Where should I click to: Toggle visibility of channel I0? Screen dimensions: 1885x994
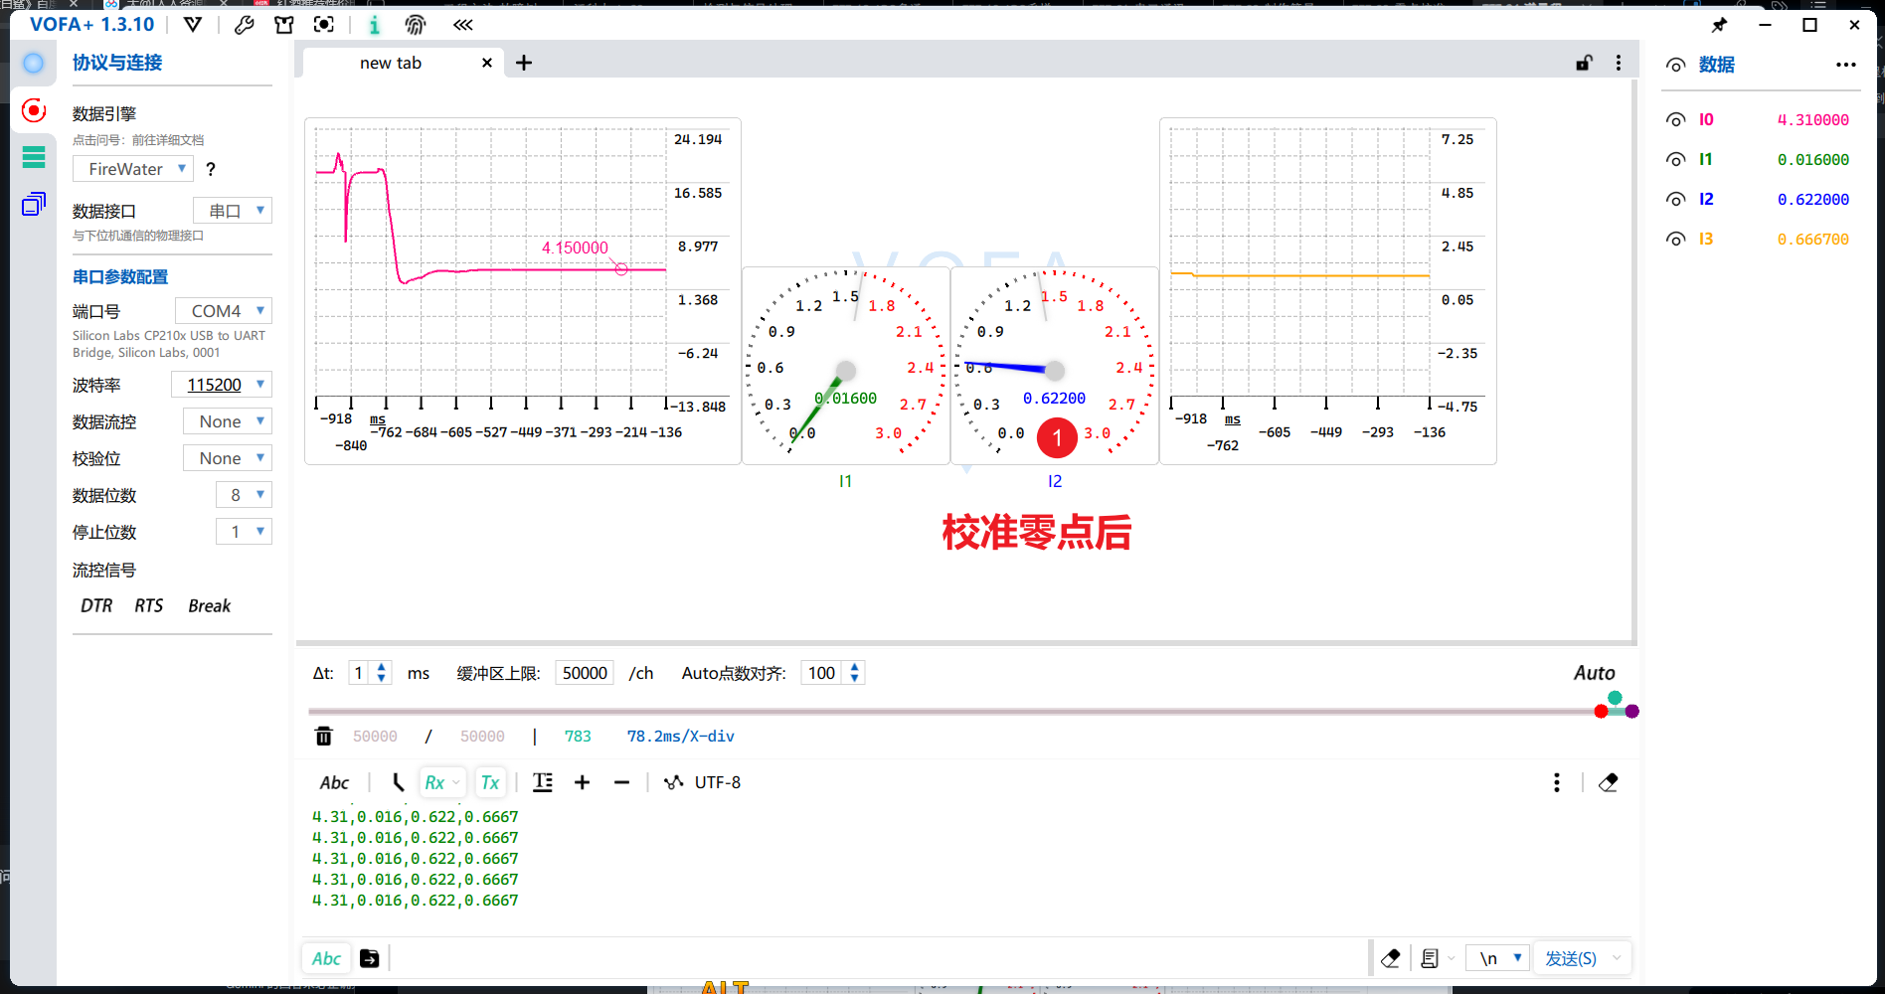(x=1676, y=120)
